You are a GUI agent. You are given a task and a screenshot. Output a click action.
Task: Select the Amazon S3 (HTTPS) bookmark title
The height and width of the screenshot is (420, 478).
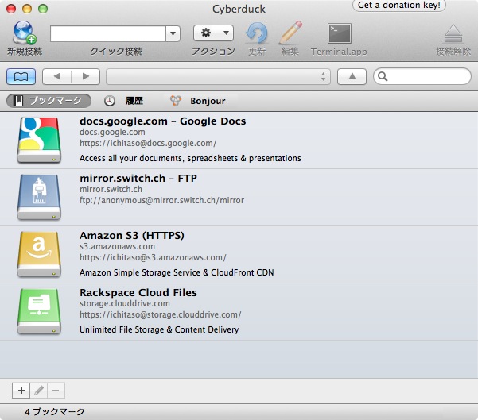click(x=132, y=236)
